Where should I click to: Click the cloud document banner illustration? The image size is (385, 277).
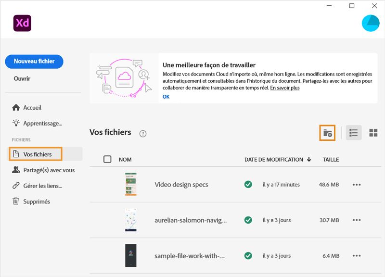[x=124, y=78]
